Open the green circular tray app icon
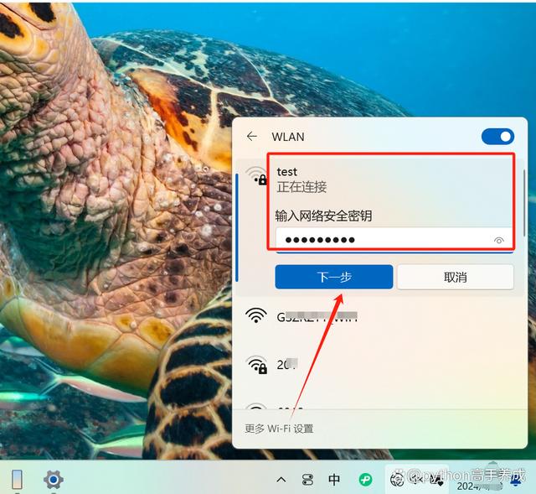 (365, 480)
